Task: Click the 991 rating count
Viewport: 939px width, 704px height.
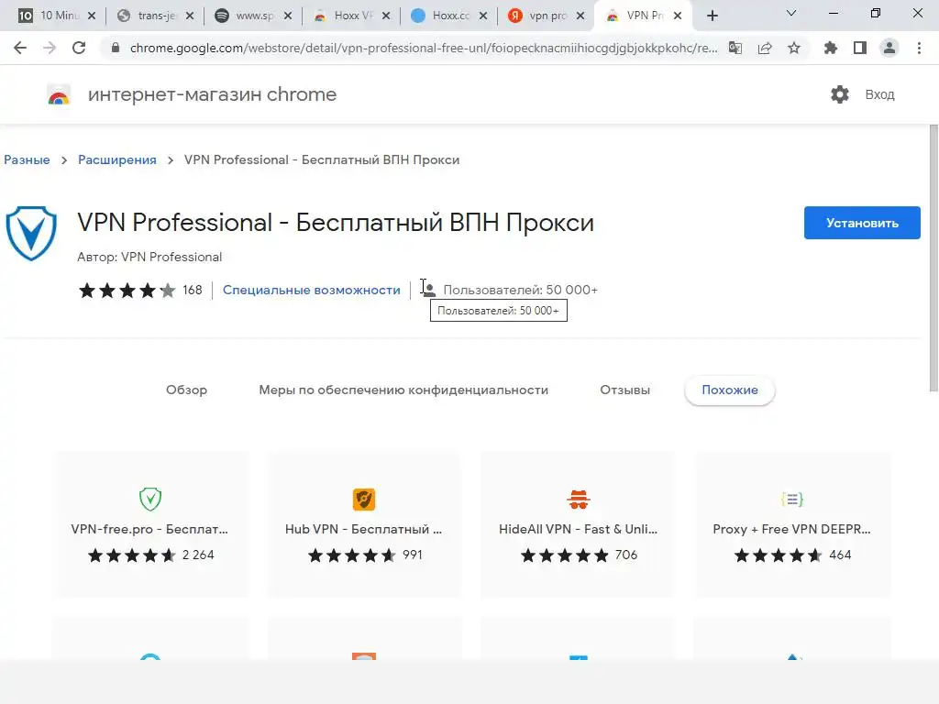Action: click(x=413, y=555)
